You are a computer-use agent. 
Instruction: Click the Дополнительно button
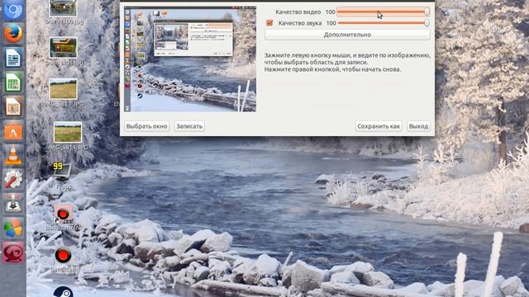point(347,35)
